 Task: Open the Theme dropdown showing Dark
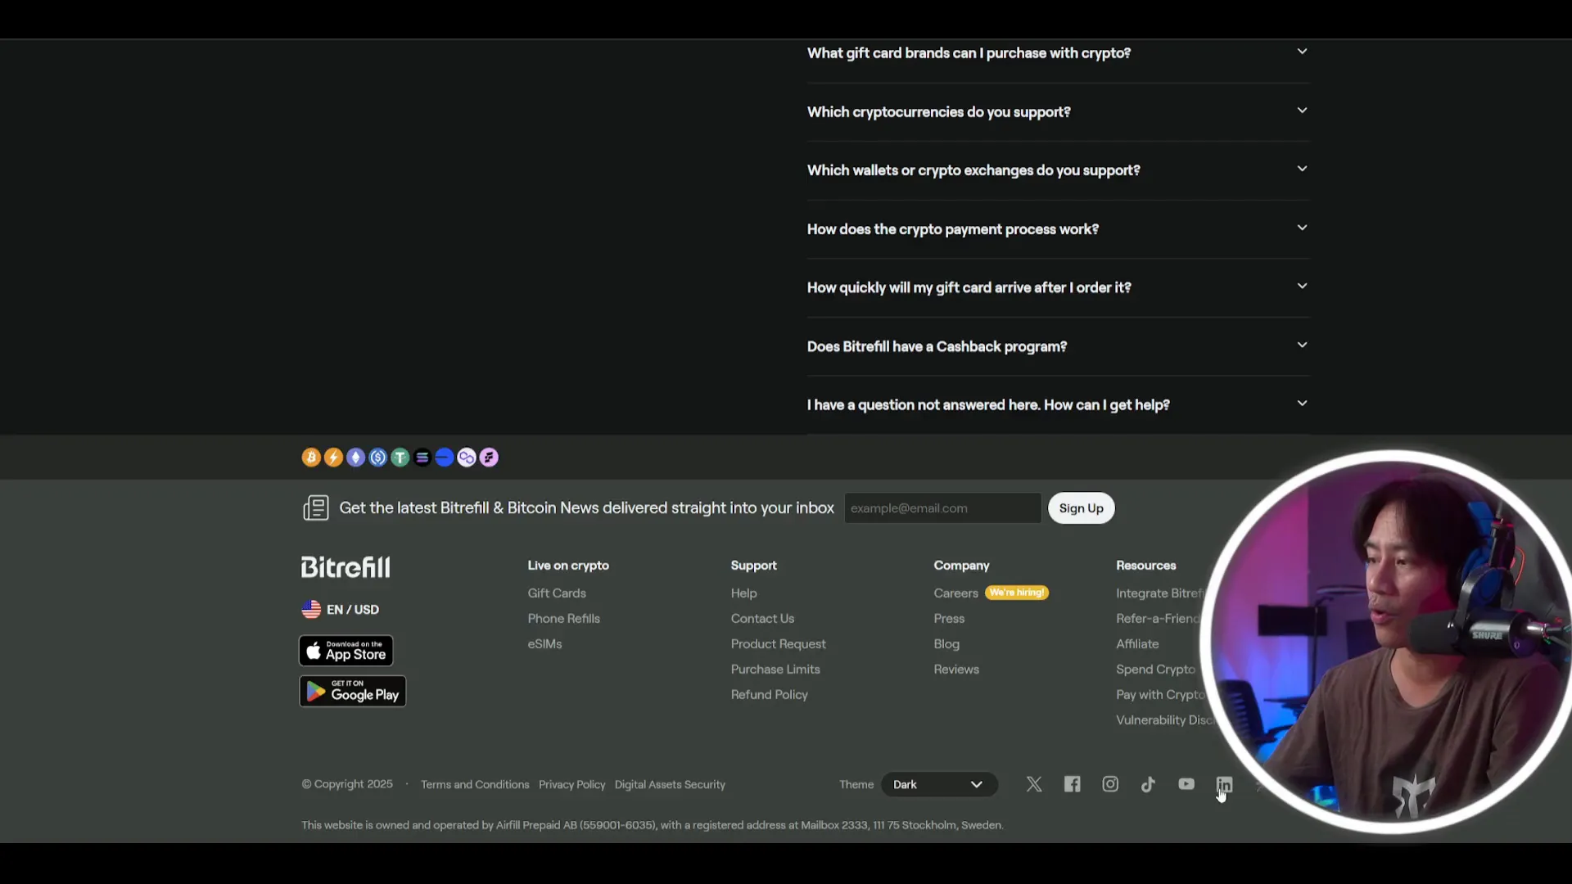pyautogui.click(x=939, y=784)
